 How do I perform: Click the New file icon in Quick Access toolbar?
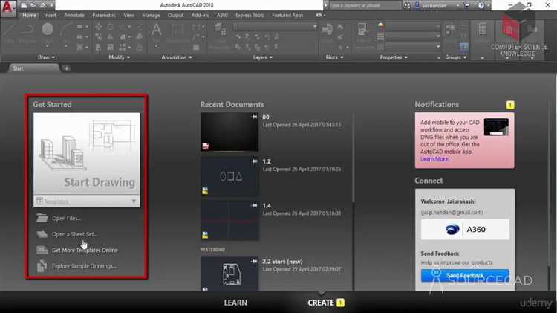(x=24, y=5)
